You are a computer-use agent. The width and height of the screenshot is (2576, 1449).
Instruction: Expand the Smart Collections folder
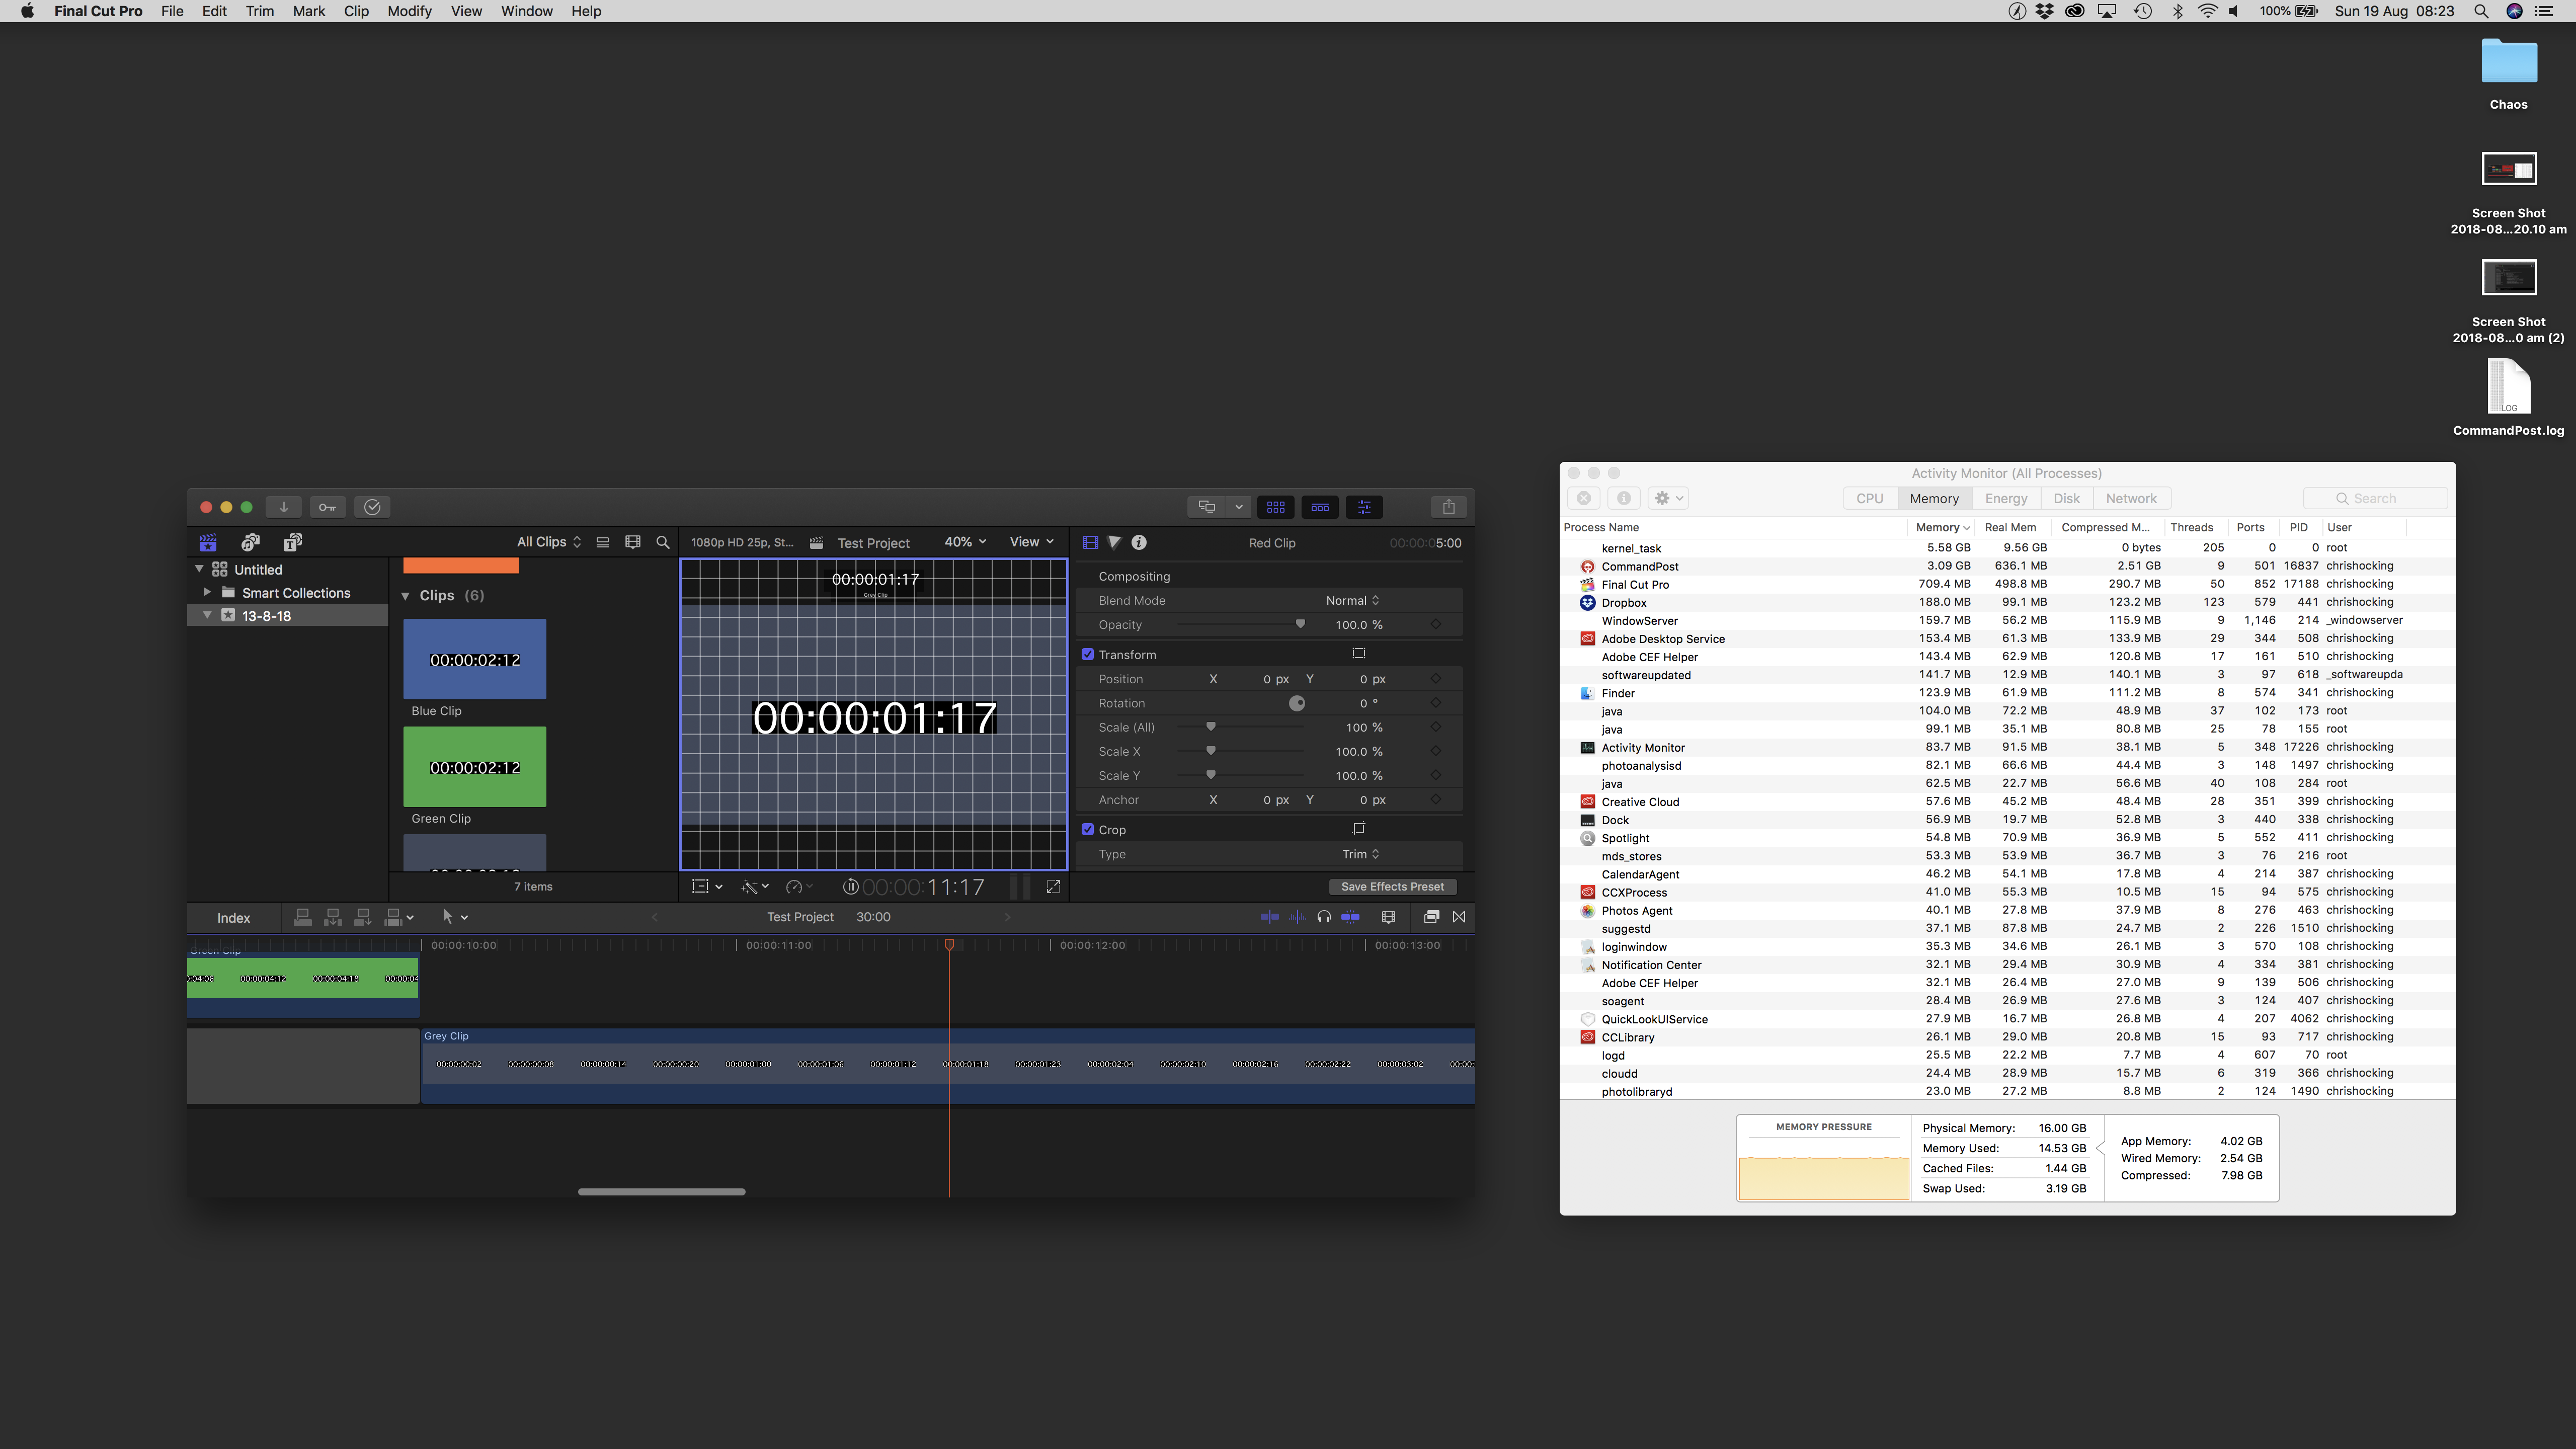207,592
